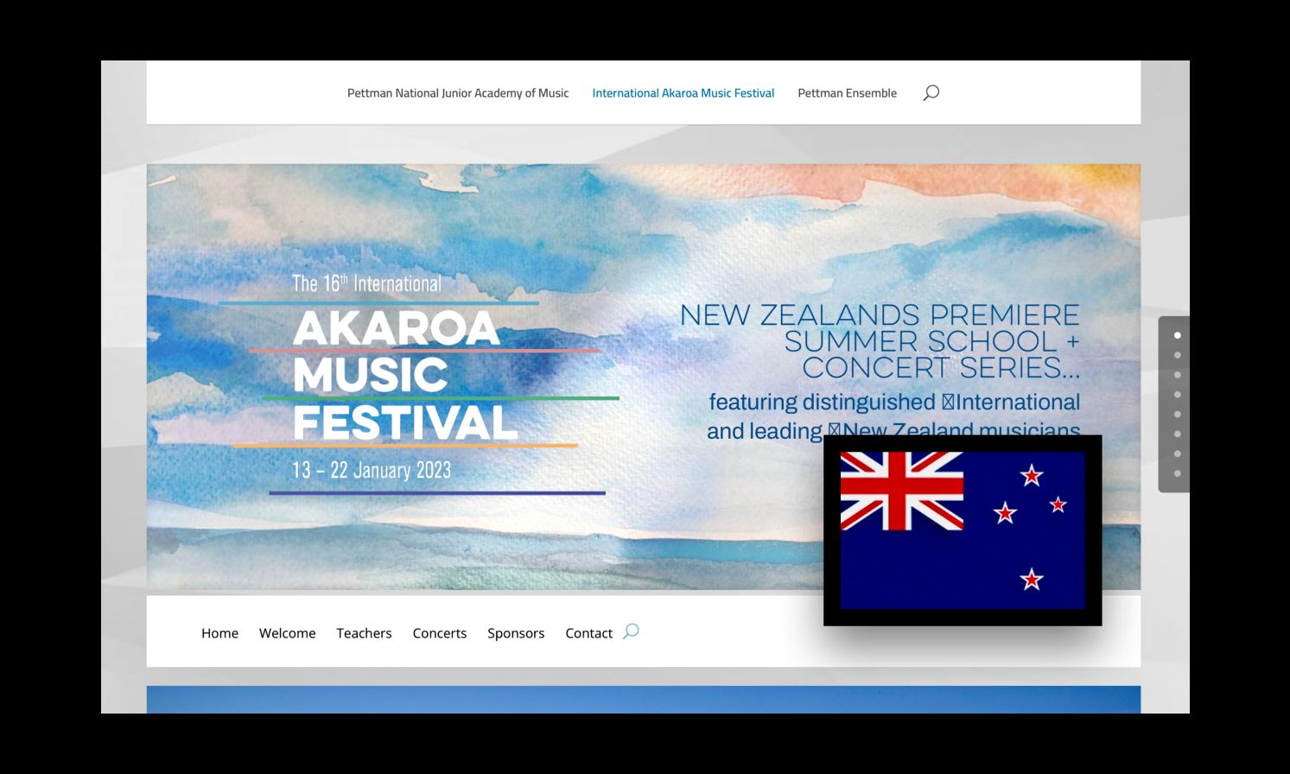Open the Contact page
Viewport: 1290px width, 774px height.
click(x=588, y=633)
